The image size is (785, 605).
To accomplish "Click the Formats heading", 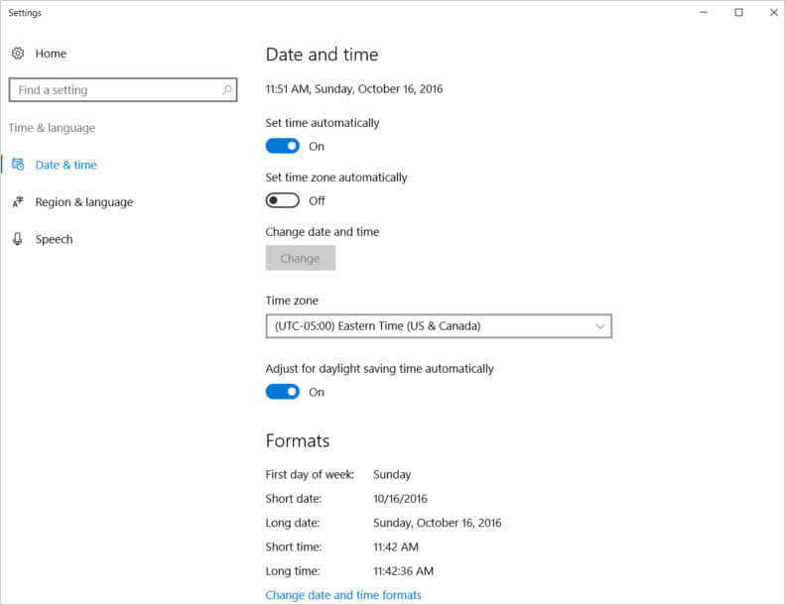I will pos(298,441).
